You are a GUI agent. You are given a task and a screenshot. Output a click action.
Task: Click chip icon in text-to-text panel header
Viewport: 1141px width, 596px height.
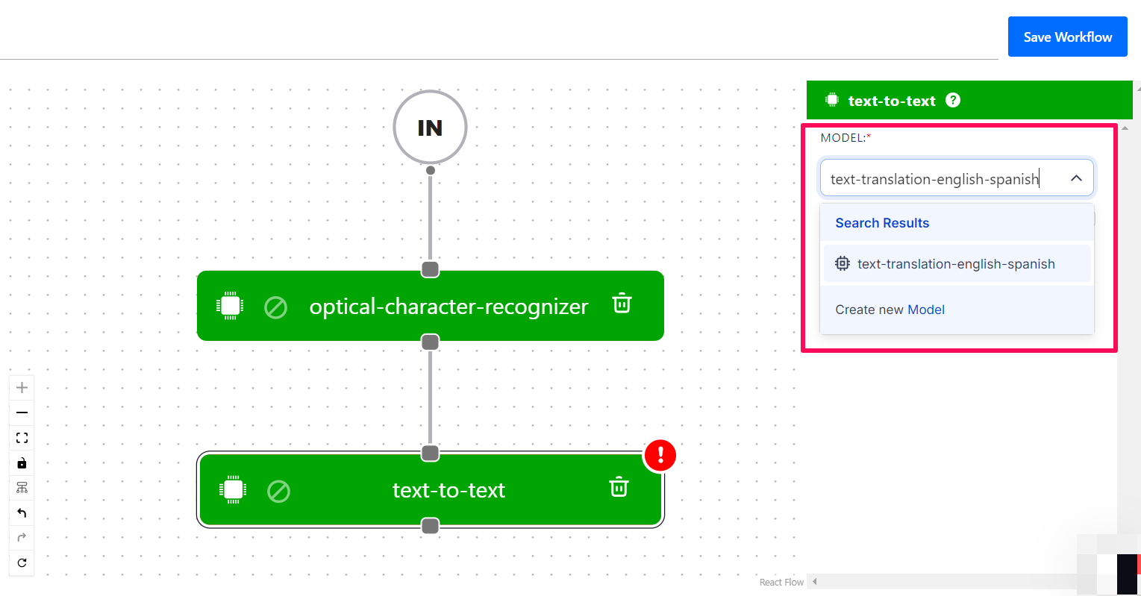(832, 100)
